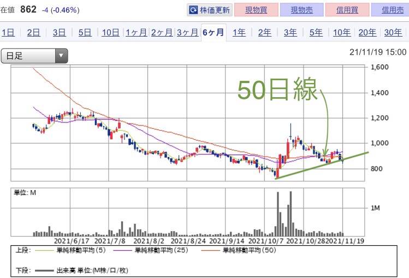409x278 pixels.
Task: Switch chart to 1年 range
Action: tap(239, 32)
